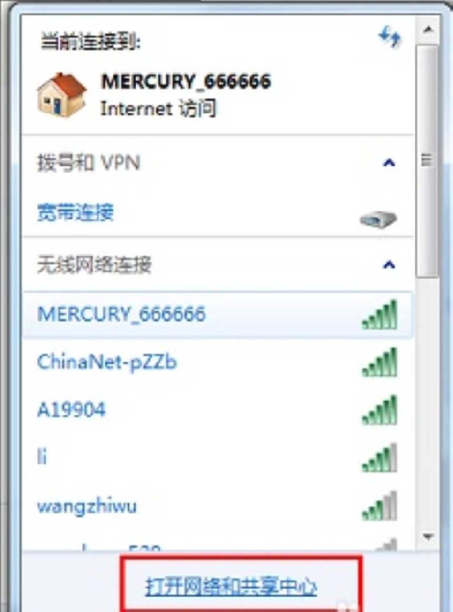
Task: Click the scrollbar up arrow
Action: (429, 29)
